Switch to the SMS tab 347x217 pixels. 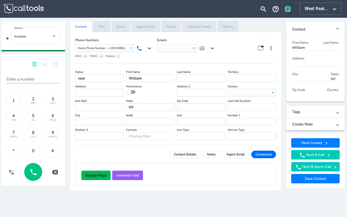[102, 27]
